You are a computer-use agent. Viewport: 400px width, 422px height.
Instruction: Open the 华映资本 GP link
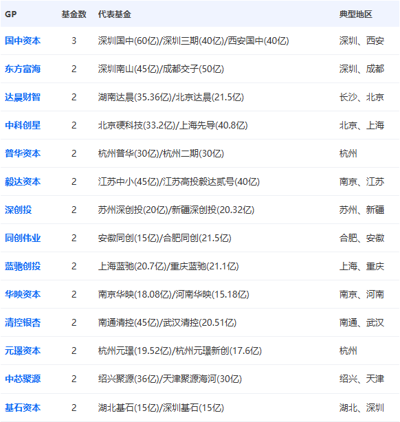coord(23,294)
